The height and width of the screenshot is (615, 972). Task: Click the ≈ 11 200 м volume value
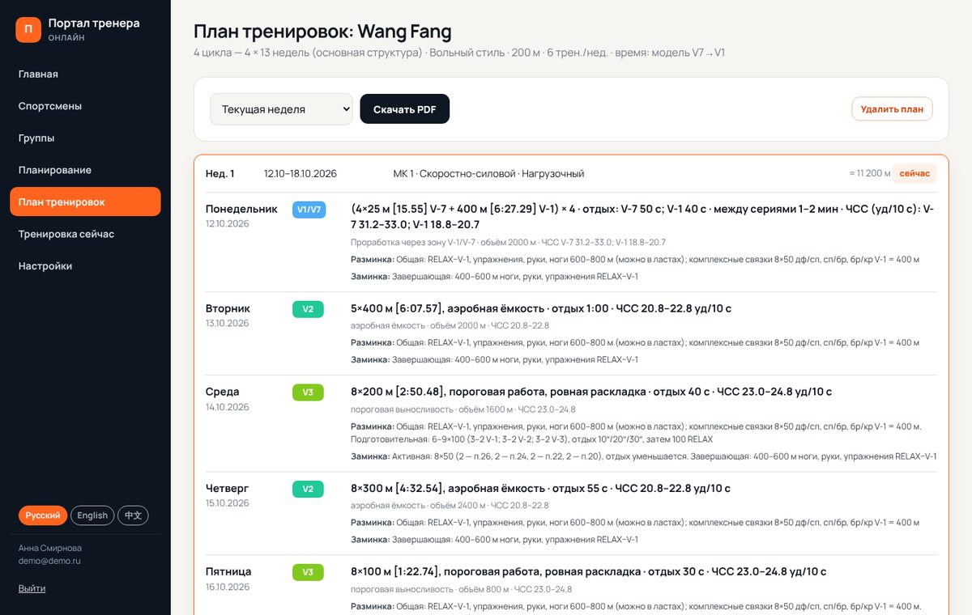869,174
